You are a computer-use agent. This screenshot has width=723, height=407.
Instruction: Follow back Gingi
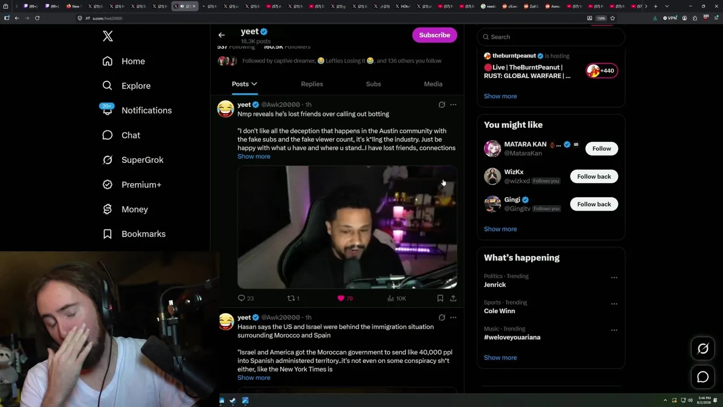click(594, 204)
